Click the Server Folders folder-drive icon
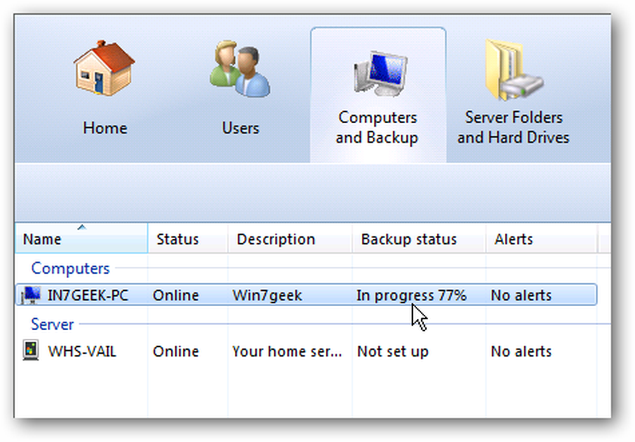 514,70
